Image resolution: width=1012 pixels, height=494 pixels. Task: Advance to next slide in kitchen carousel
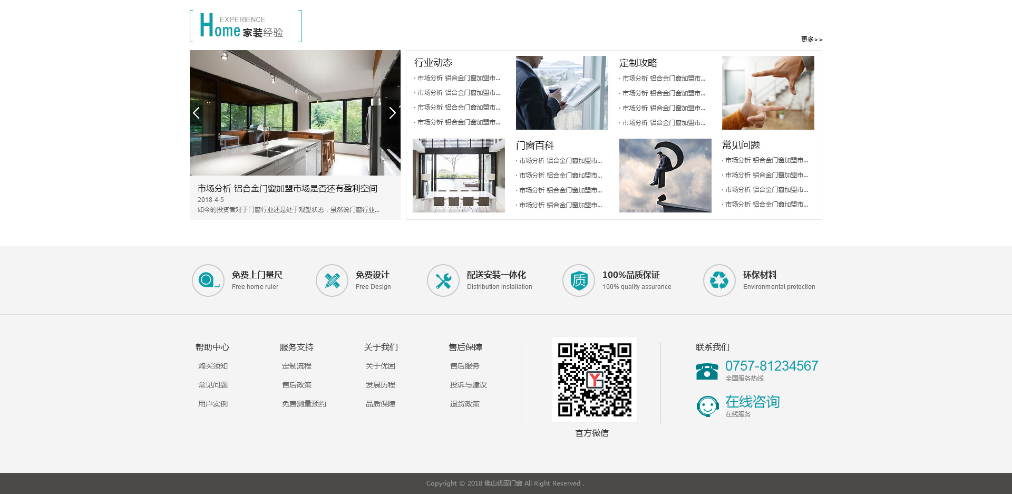392,113
